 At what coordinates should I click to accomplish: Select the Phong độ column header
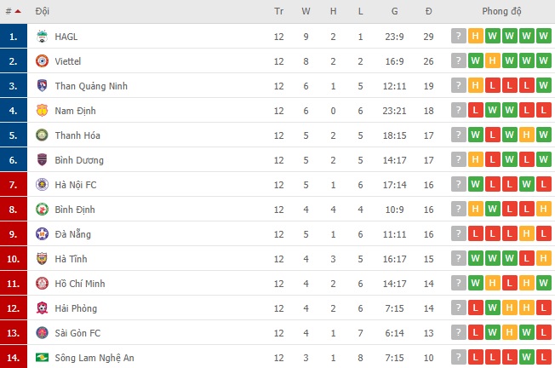coord(501,11)
